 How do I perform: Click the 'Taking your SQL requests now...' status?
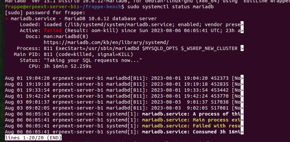pos(93,60)
